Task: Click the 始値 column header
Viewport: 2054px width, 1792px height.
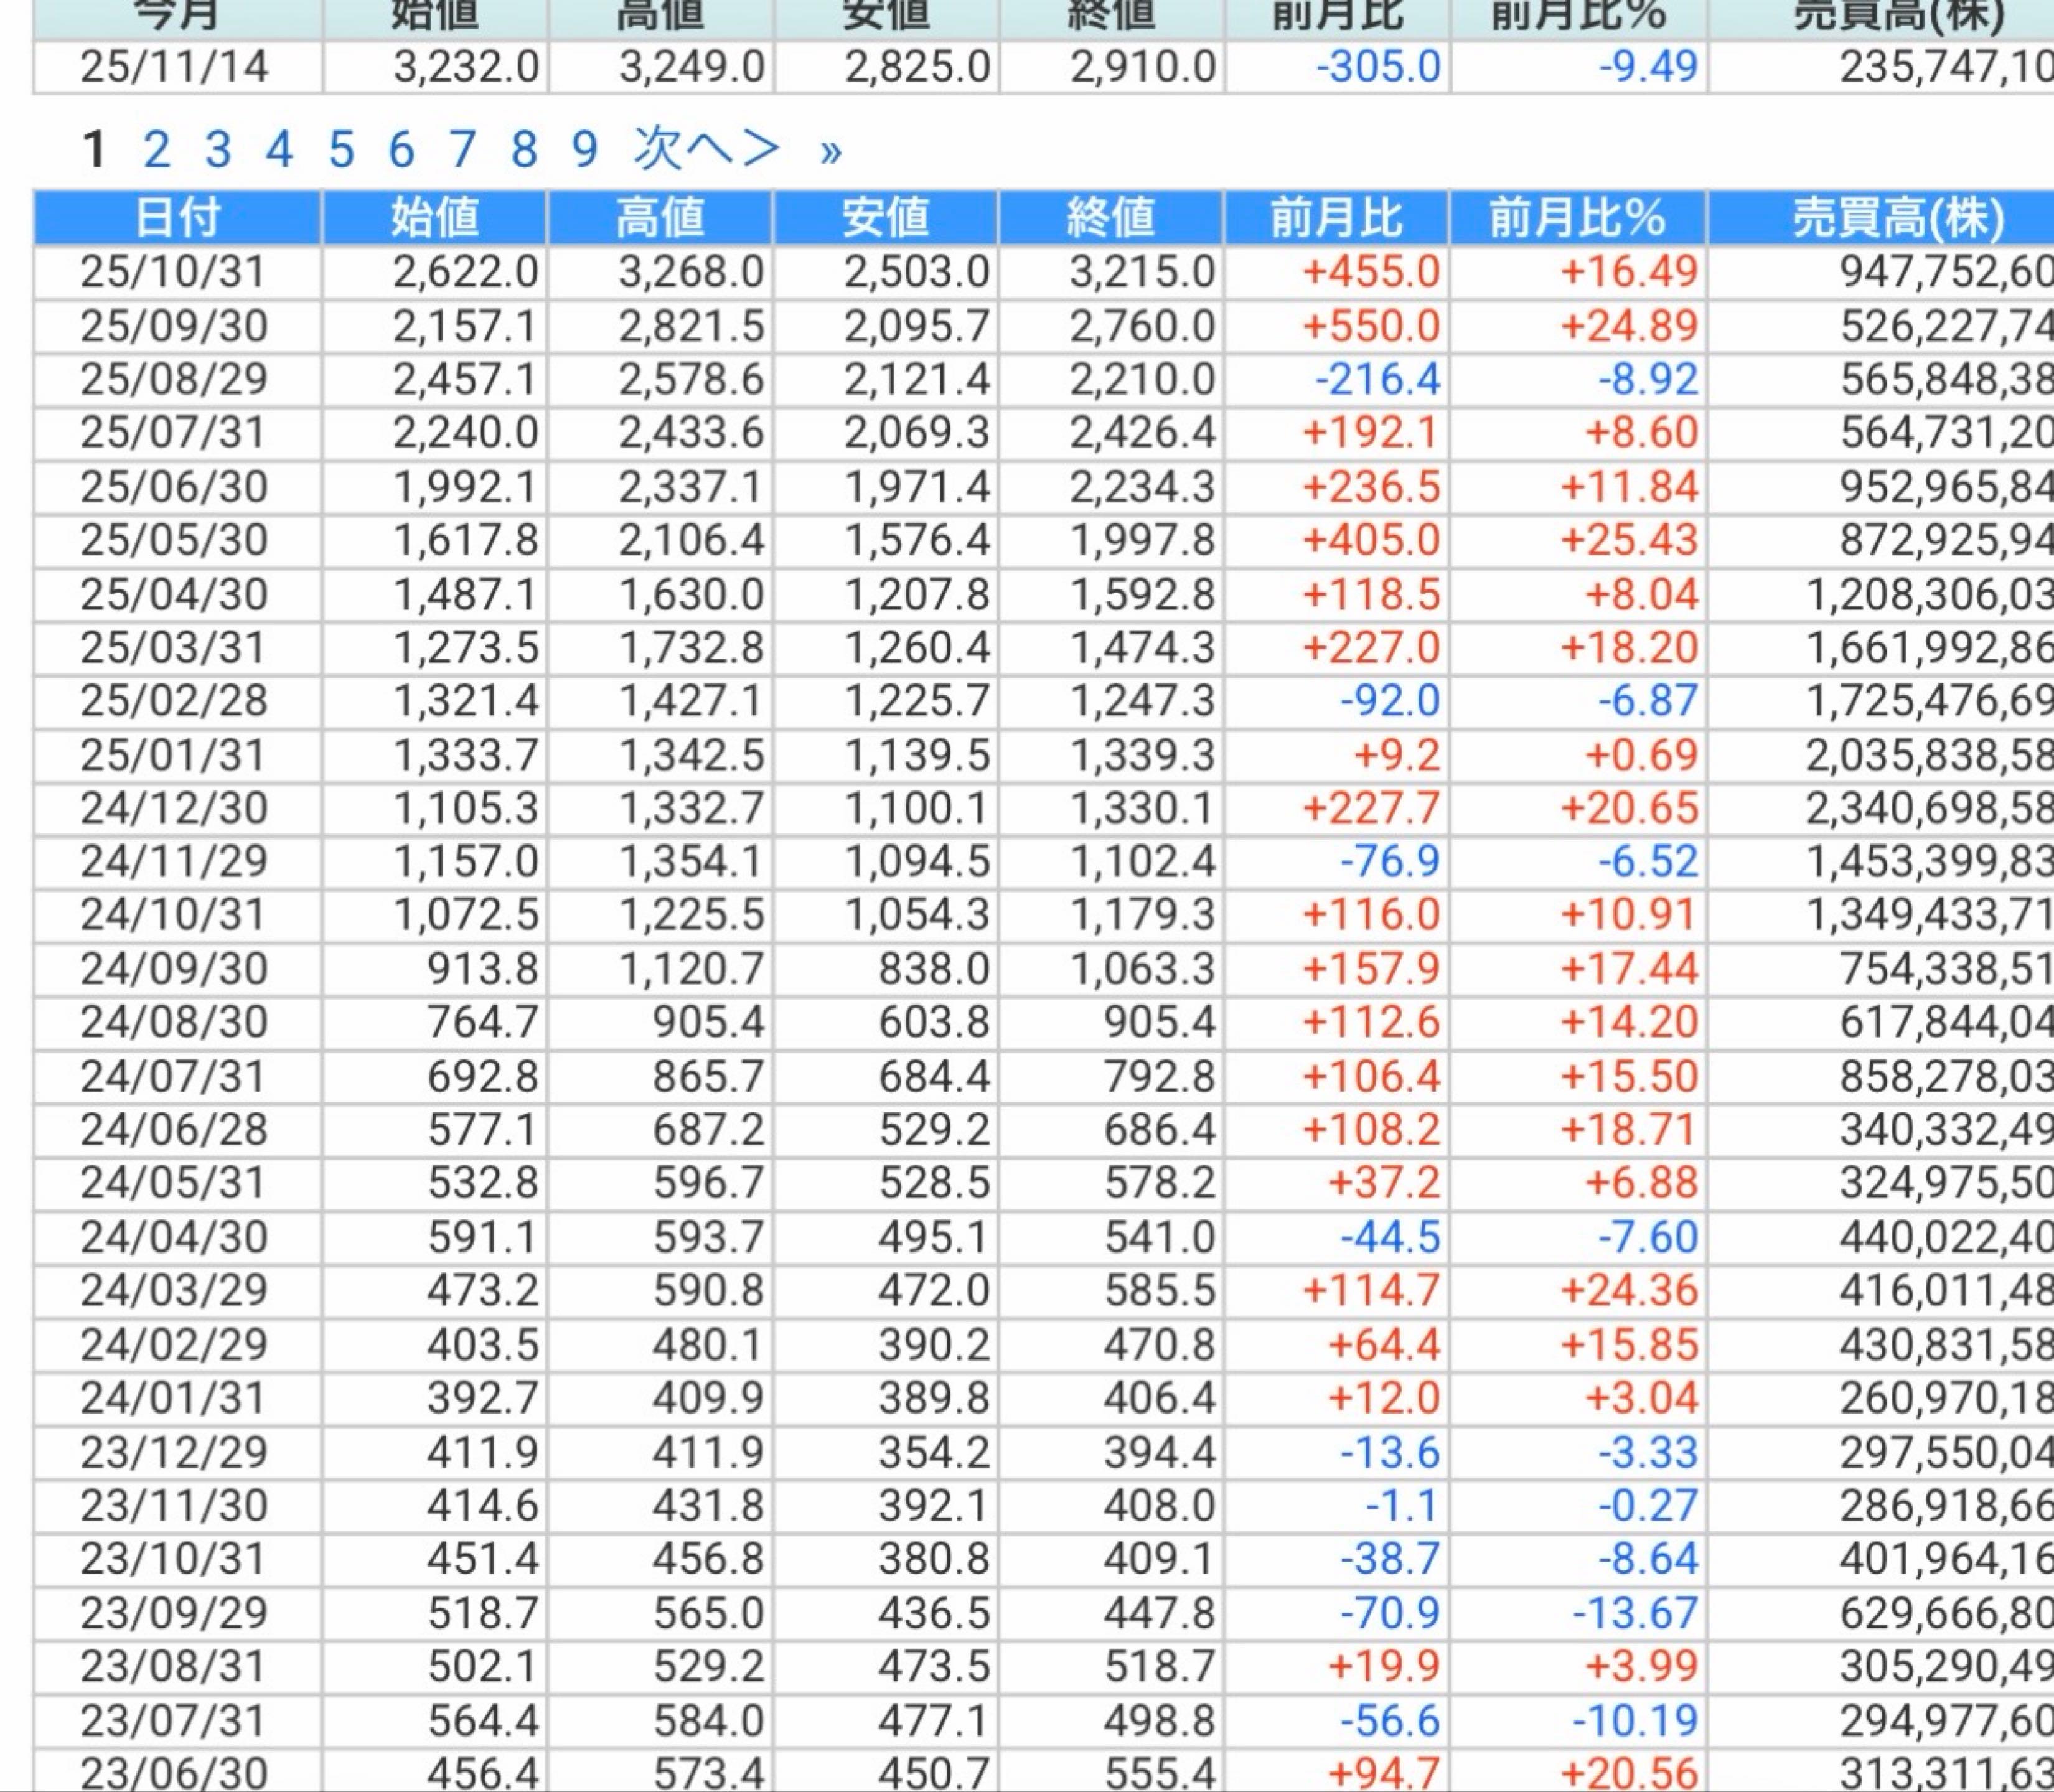Action: coord(434,218)
